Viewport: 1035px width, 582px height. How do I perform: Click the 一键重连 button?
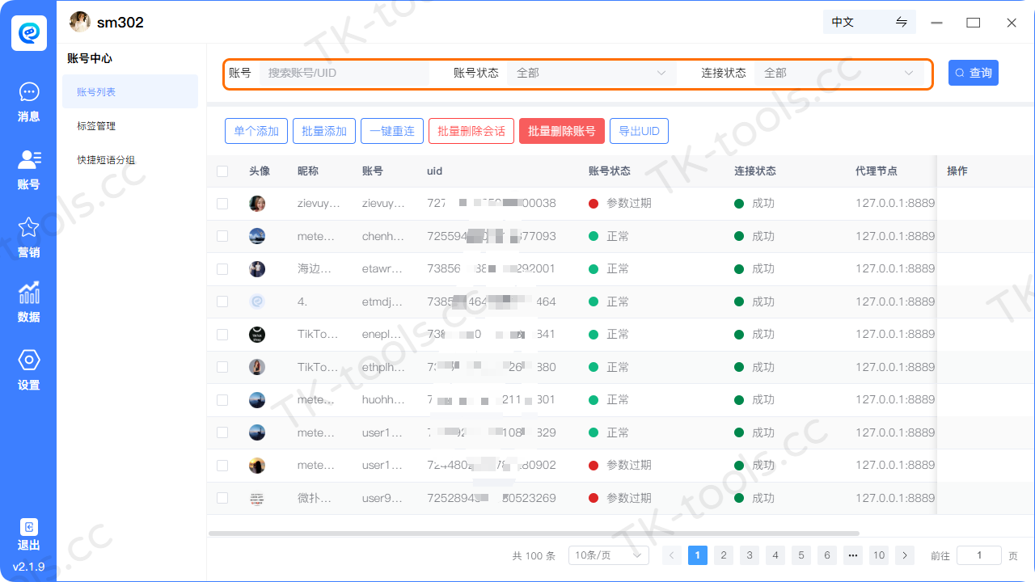click(x=392, y=131)
